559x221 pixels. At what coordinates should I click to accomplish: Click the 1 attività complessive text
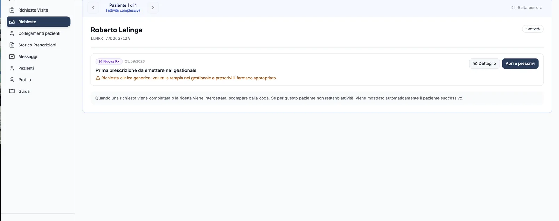[123, 10]
